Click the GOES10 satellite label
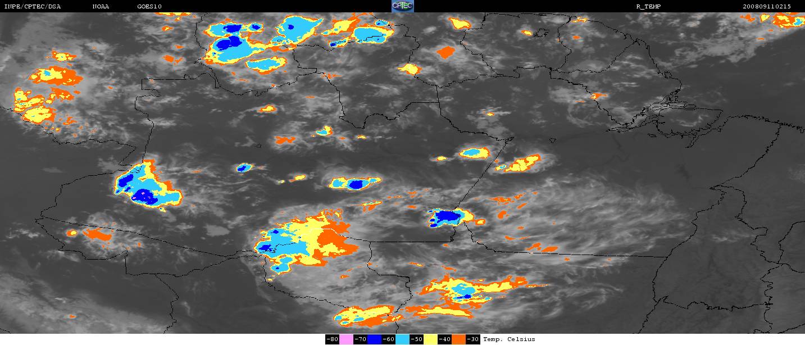The width and height of the screenshot is (805, 345). [x=149, y=6]
